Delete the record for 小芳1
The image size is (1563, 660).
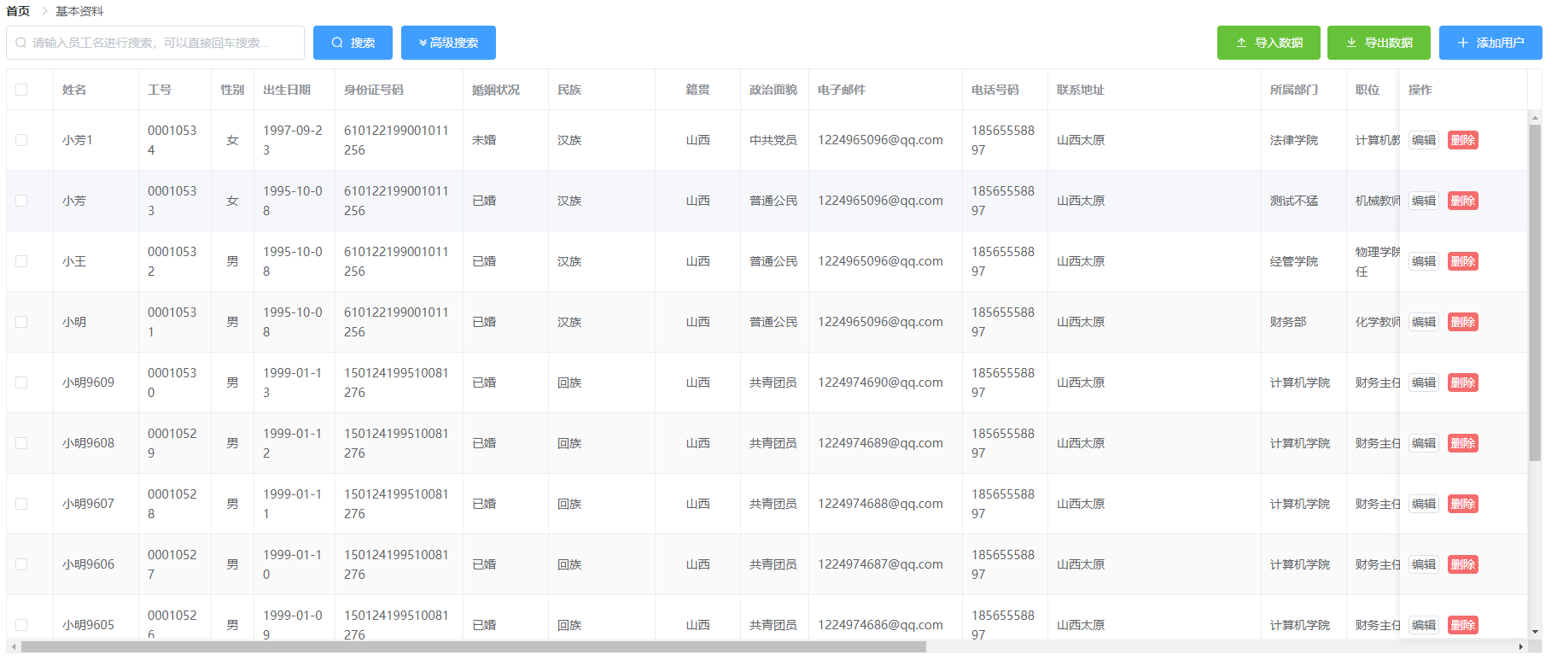(x=1463, y=140)
